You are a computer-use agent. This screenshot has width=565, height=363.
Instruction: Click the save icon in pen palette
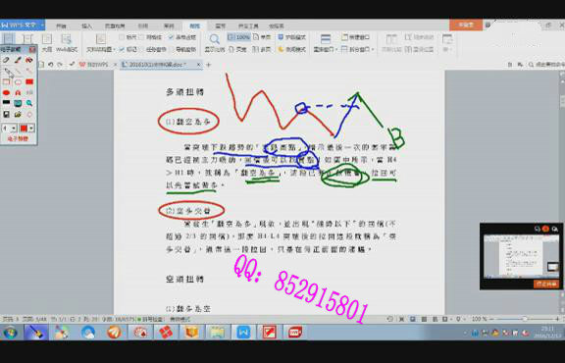click(x=6, y=115)
